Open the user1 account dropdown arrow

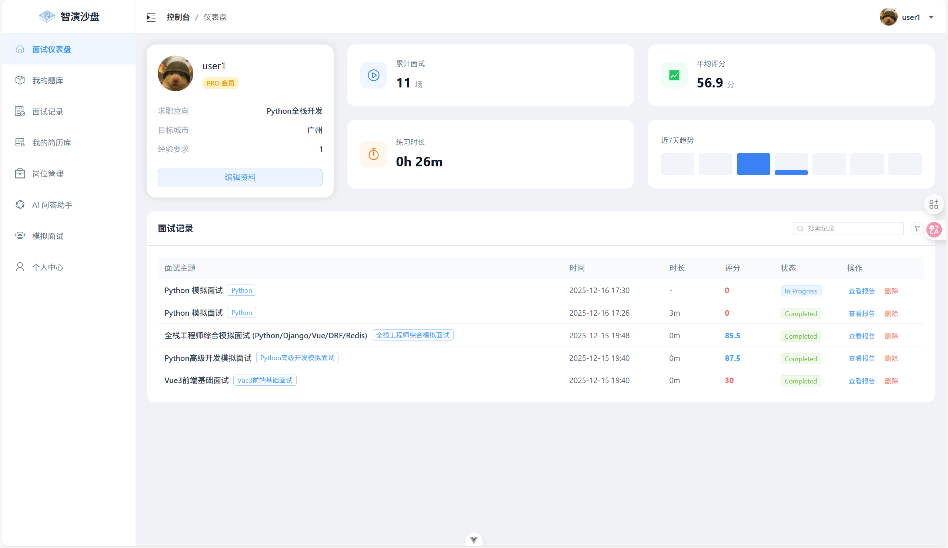[931, 17]
